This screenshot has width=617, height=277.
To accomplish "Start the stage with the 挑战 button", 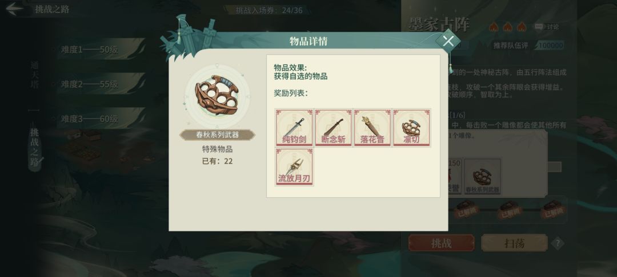I will (441, 243).
